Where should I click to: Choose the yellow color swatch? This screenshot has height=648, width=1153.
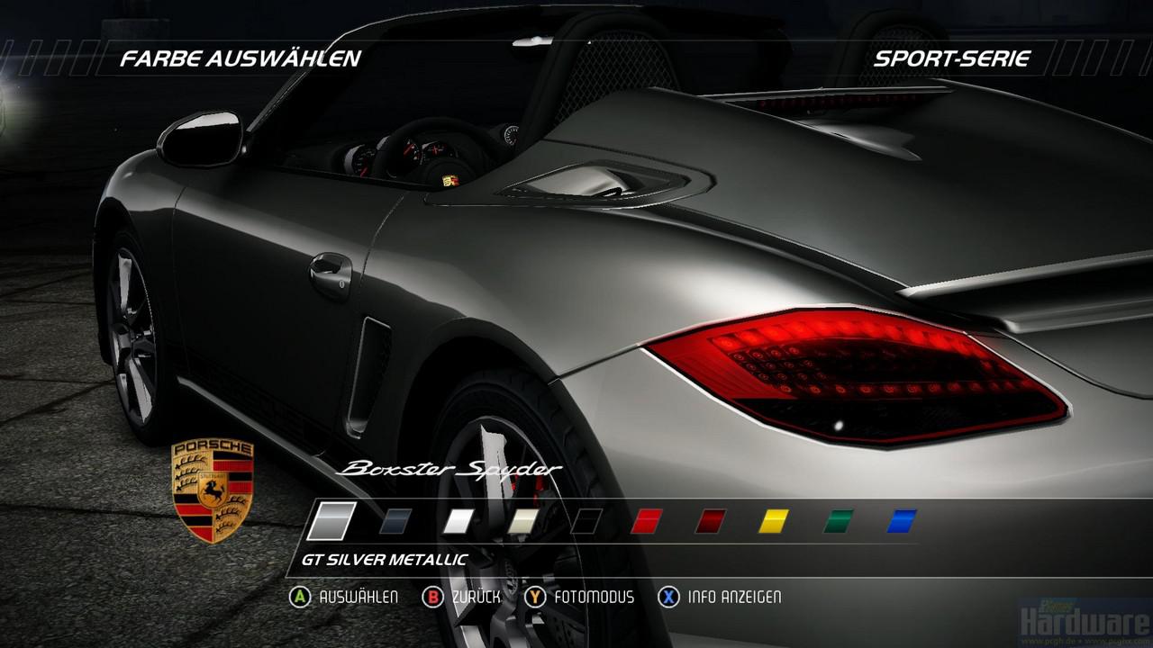[773, 521]
